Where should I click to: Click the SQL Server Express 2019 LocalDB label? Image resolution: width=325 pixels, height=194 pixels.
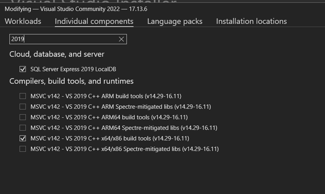click(73, 69)
